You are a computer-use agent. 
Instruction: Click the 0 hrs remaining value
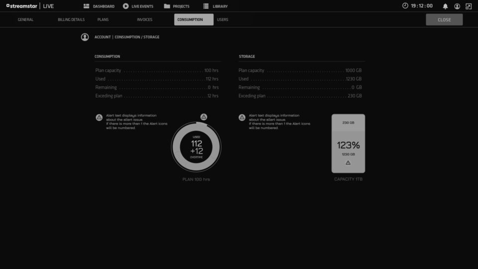213,87
